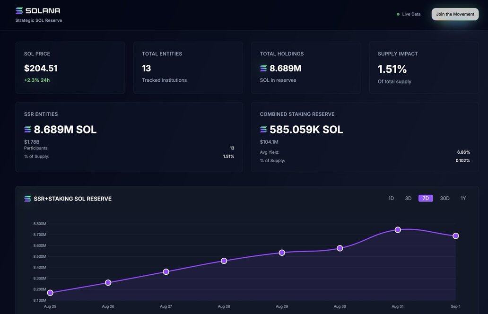Image resolution: width=488 pixels, height=314 pixels.
Task: Click the Total Entities value 13
Action: pos(146,69)
